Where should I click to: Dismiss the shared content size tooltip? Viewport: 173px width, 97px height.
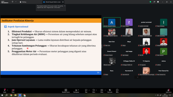65,6
